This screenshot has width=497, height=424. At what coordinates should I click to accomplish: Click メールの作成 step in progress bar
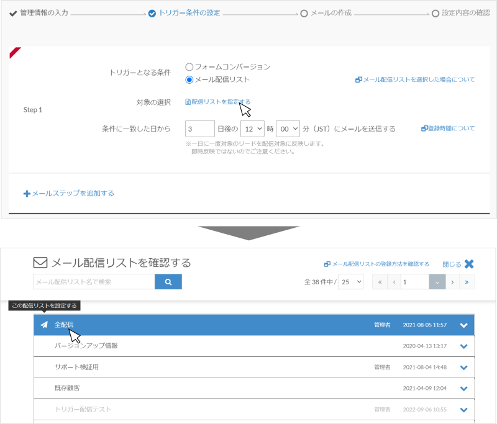point(326,13)
